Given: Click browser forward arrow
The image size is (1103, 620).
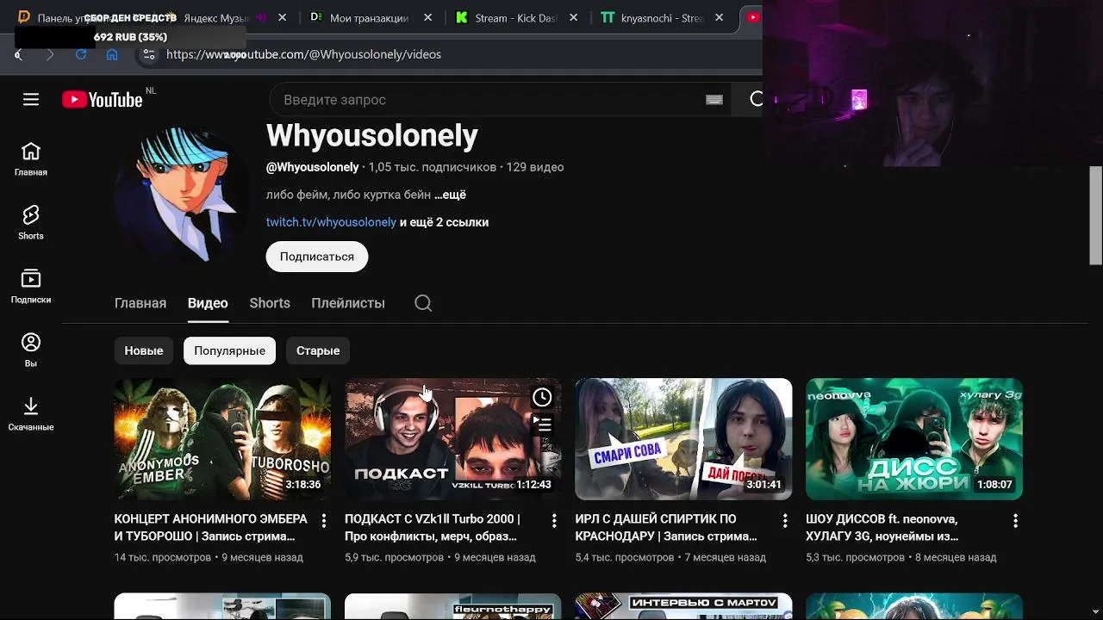Looking at the screenshot, I should pos(50,54).
